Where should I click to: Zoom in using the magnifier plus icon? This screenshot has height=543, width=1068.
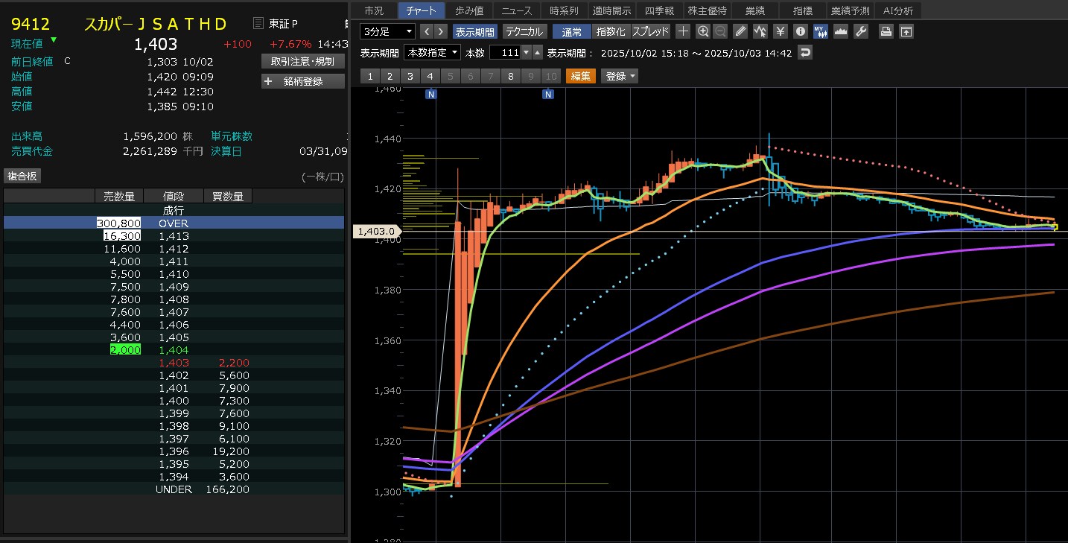(703, 31)
